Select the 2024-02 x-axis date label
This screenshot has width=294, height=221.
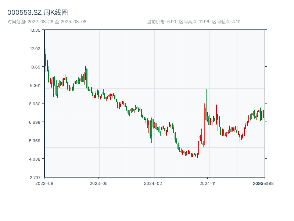[x=153, y=183]
